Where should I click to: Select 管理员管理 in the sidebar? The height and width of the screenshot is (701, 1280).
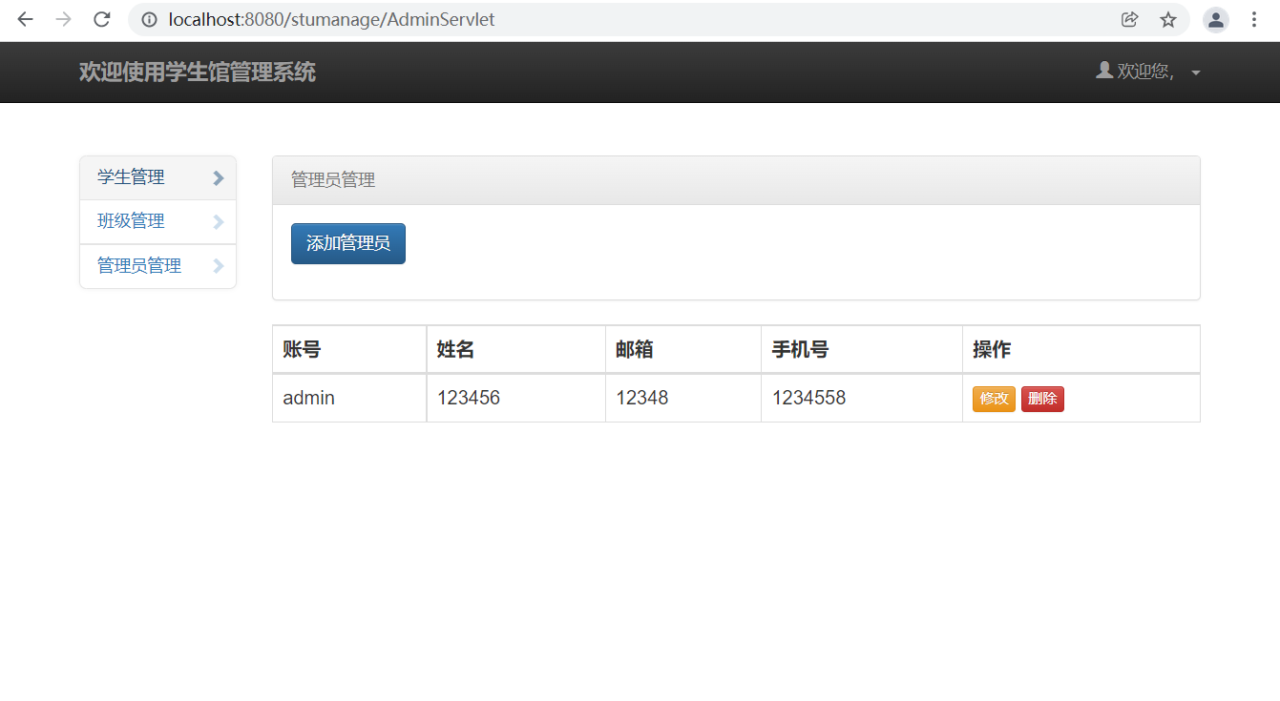[139, 266]
